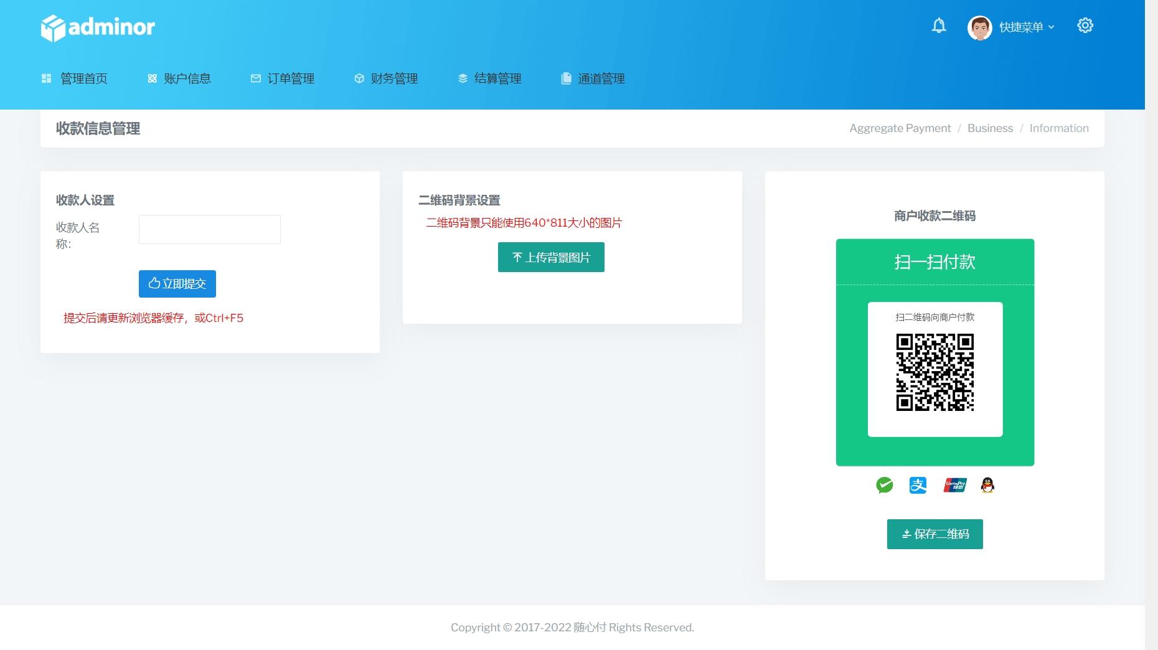Click the 商户收款二维码 heading
Screen dimensions: 1158x650
[x=935, y=216]
